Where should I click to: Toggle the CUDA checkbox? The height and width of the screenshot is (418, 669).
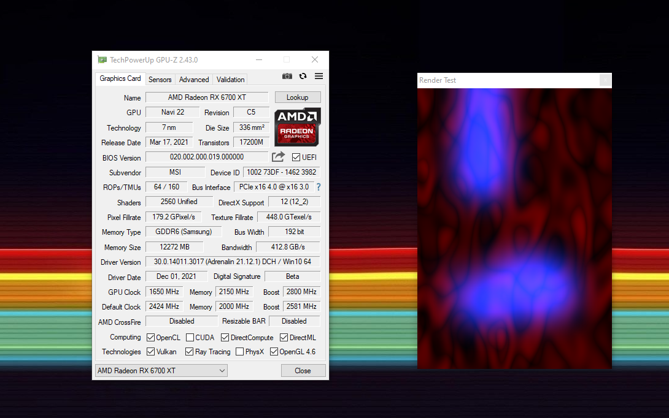pos(190,338)
